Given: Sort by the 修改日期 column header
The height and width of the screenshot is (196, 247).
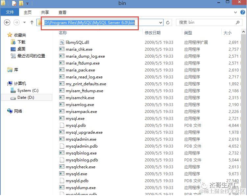Looking at the screenshot, I should tap(153, 33).
